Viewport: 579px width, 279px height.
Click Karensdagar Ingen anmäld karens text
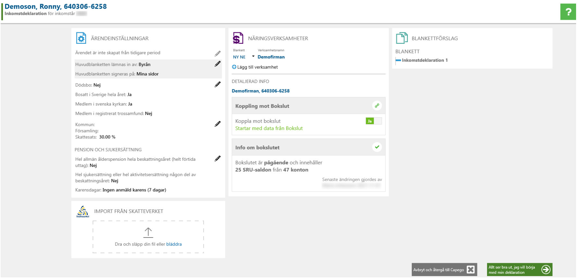(x=121, y=190)
